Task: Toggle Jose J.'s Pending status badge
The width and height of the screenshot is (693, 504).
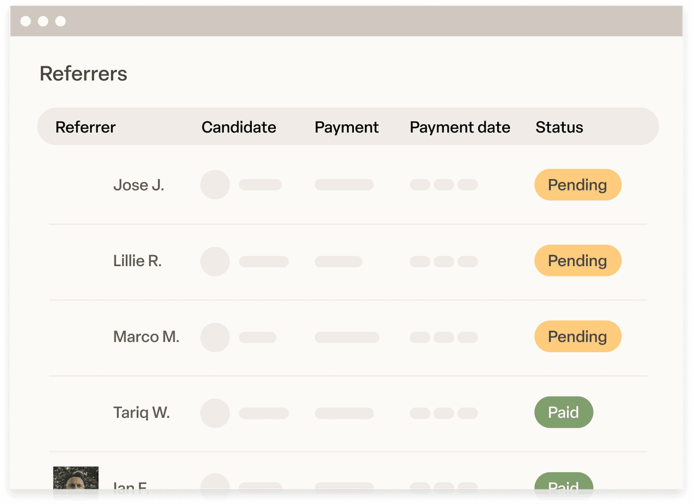Action: coord(577,185)
